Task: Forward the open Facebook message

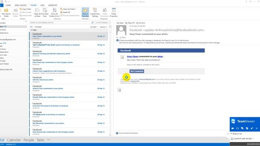Action: coord(140,23)
